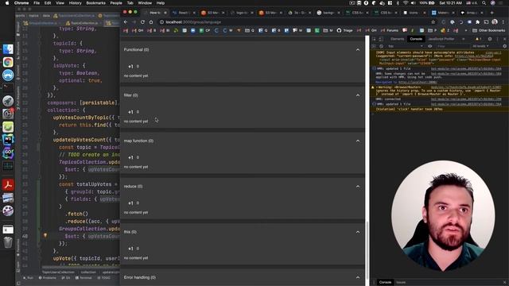
Task: Toggle the DevTools device toolbar
Action: pos(381,39)
